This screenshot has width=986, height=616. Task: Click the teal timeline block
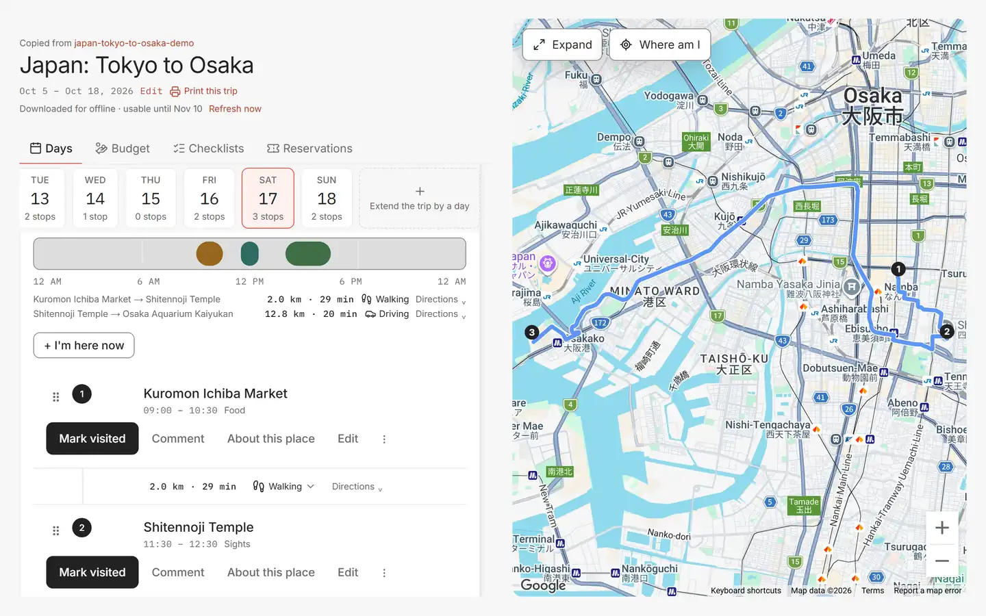click(x=250, y=254)
